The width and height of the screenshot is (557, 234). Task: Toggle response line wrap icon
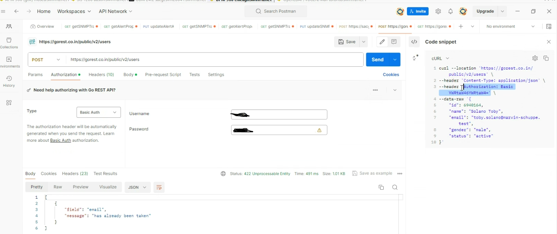pos(159,187)
